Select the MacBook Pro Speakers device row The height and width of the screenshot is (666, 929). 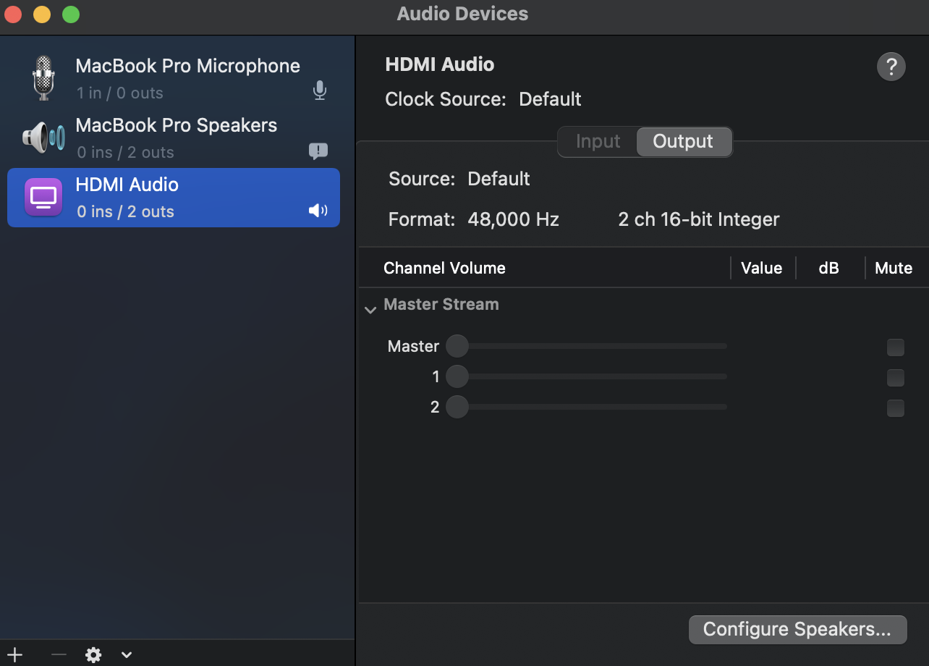(x=174, y=138)
